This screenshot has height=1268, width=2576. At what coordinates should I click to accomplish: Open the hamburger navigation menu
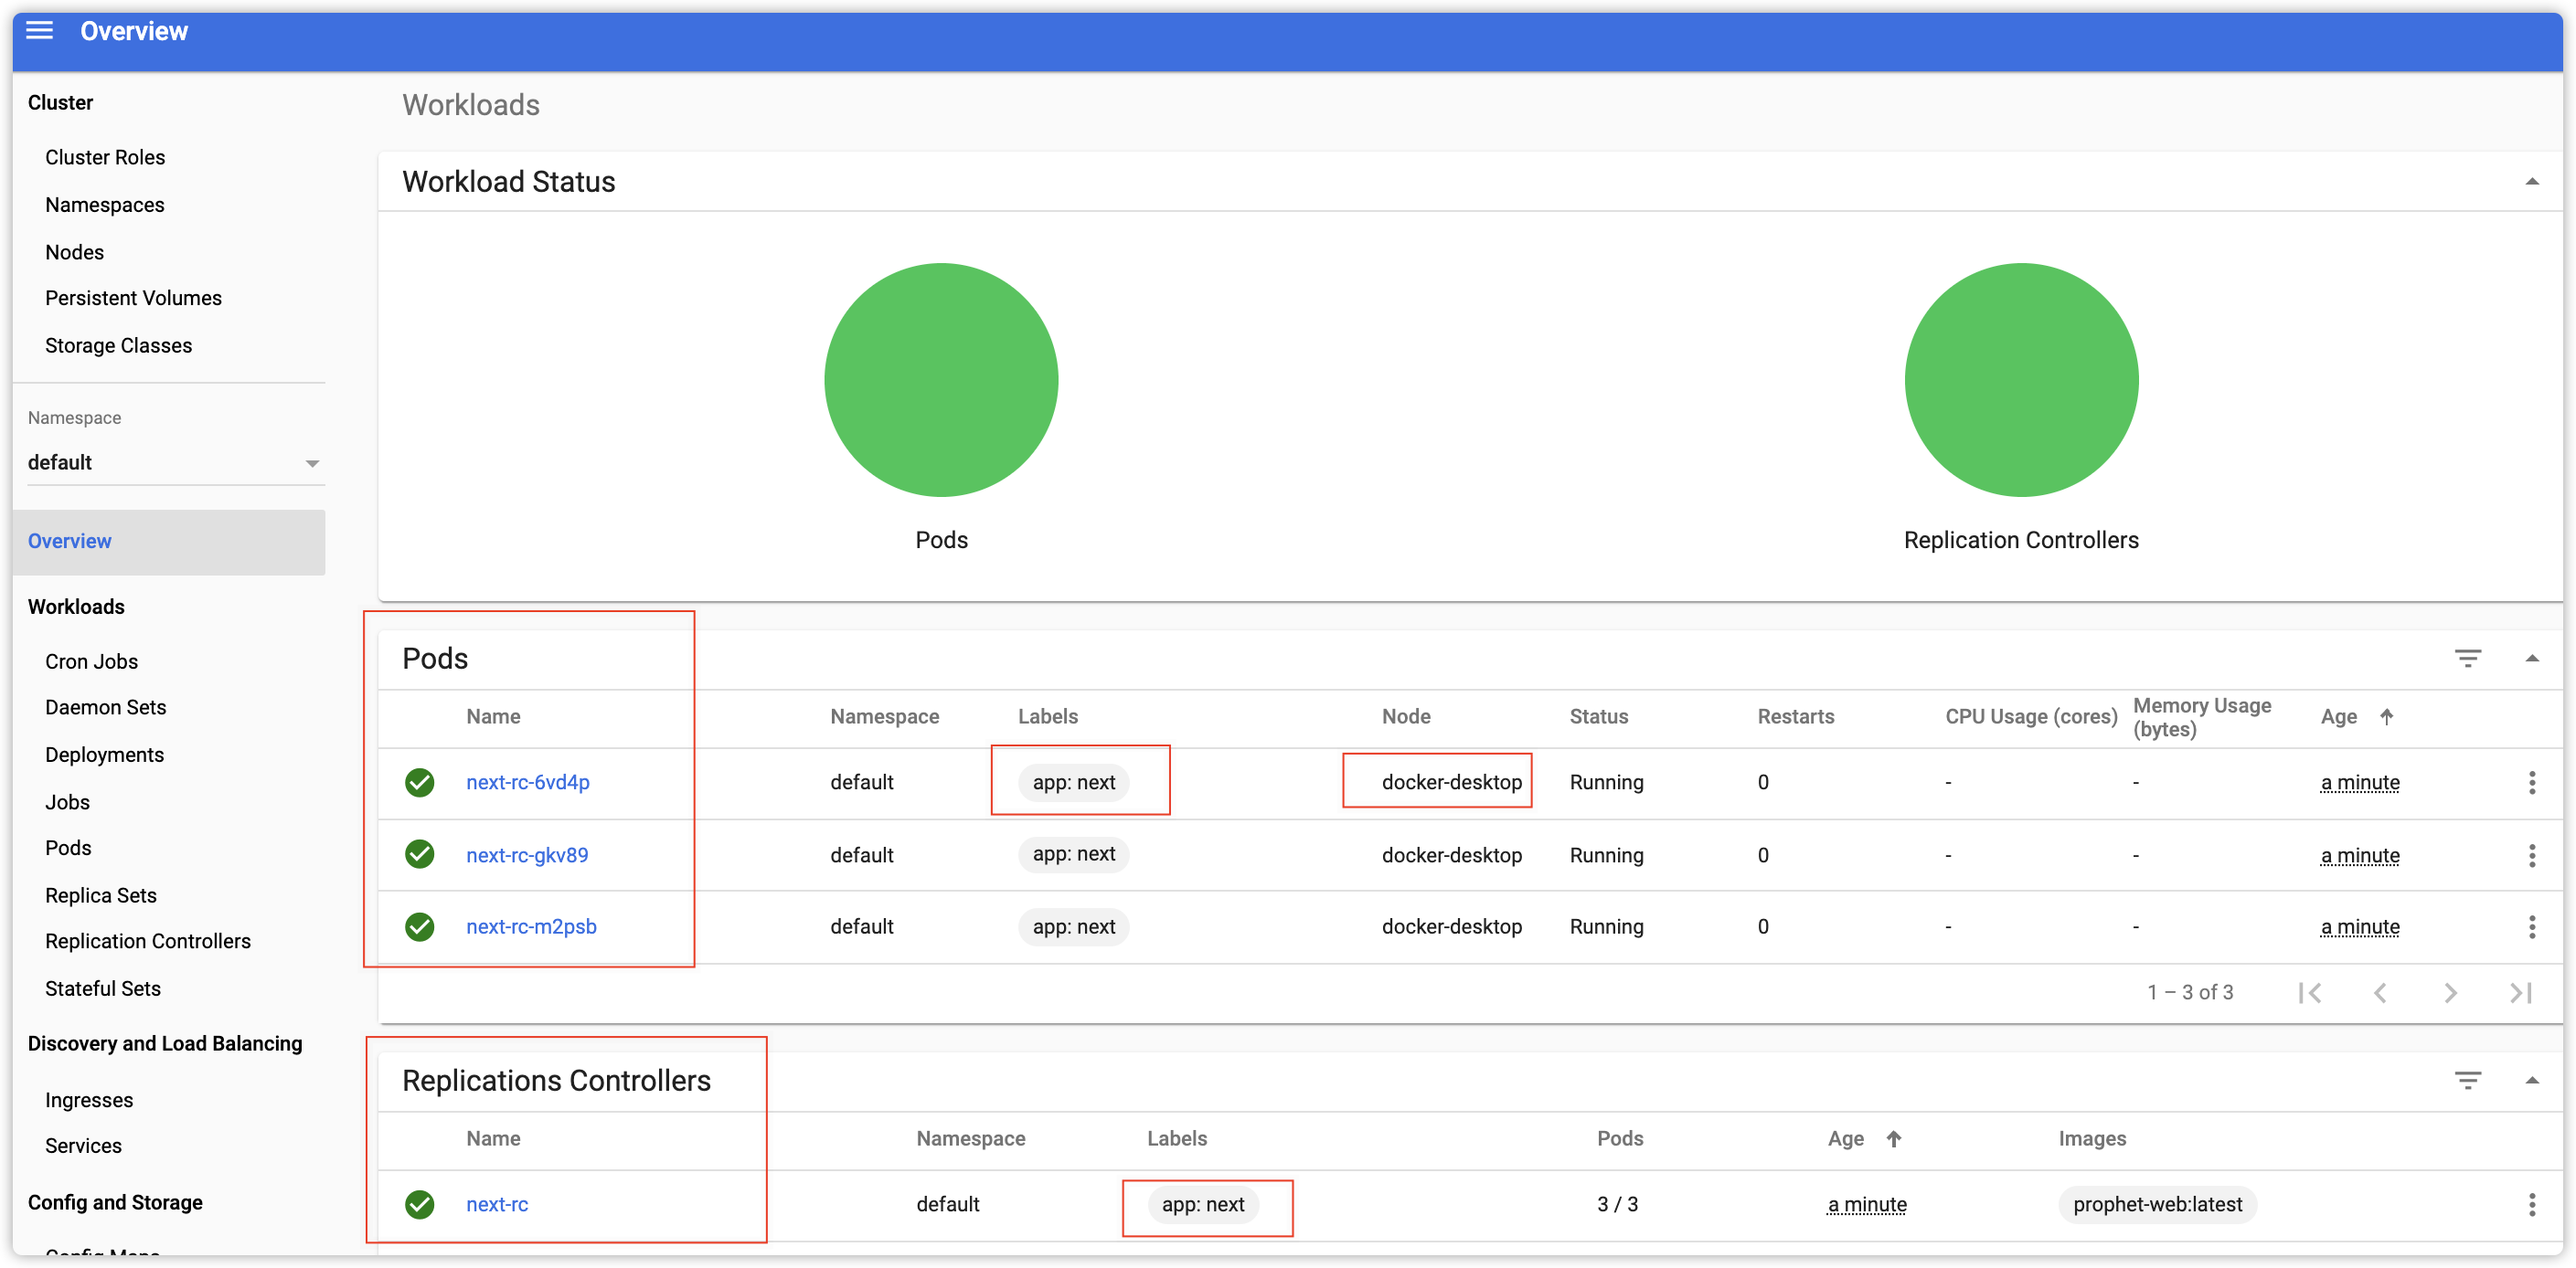coord(39,30)
